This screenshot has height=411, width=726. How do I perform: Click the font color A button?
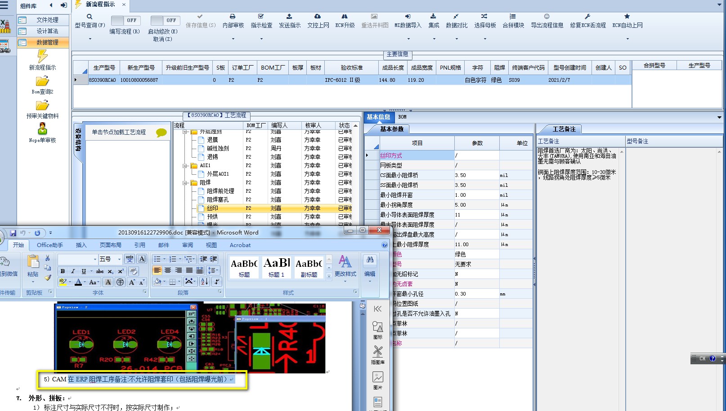coord(78,282)
